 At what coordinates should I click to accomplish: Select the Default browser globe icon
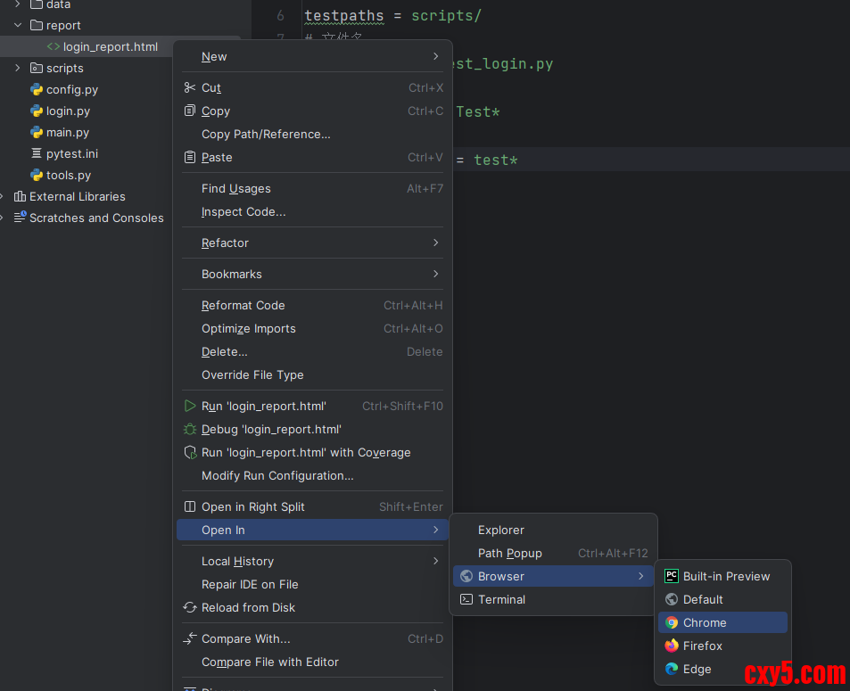coord(672,599)
